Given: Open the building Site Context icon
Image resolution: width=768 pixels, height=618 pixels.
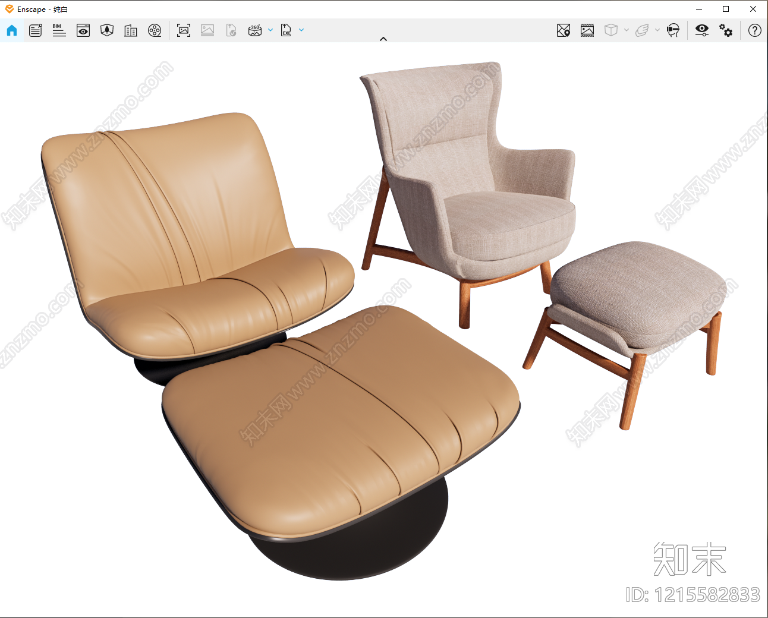Looking at the screenshot, I should coord(131,30).
